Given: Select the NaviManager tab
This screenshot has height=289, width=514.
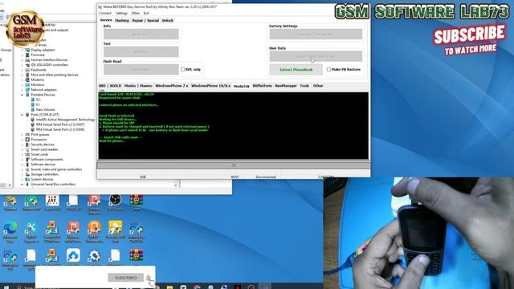Looking at the screenshot, I should (x=286, y=86).
